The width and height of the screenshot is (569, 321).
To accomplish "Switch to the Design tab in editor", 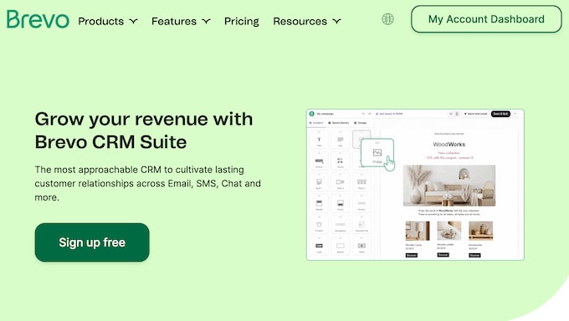I will click(x=361, y=123).
